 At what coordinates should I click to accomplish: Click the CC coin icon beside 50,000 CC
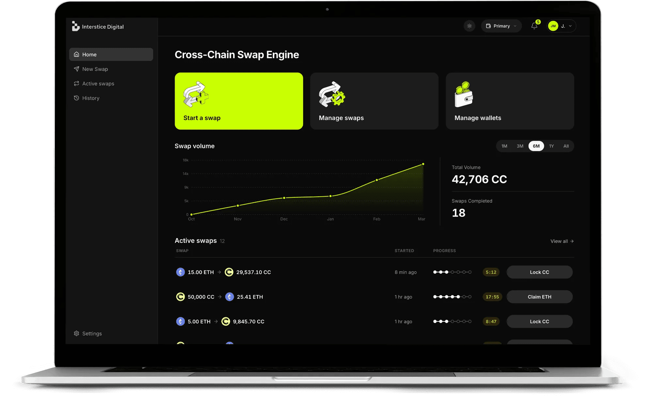click(181, 297)
